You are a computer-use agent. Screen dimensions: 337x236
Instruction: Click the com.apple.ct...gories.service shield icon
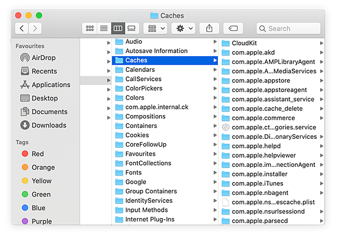(226, 127)
